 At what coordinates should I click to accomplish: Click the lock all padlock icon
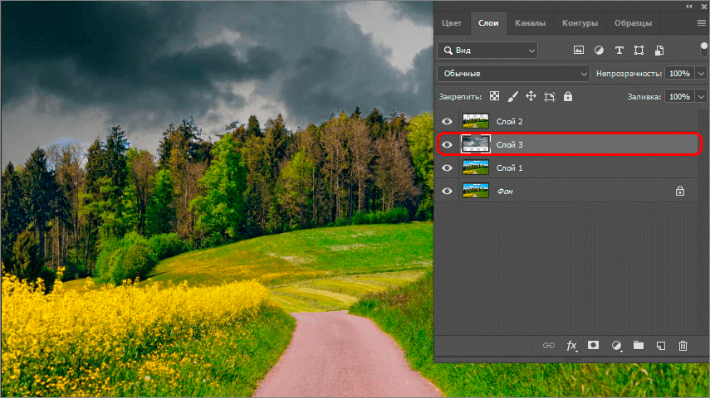click(x=568, y=97)
